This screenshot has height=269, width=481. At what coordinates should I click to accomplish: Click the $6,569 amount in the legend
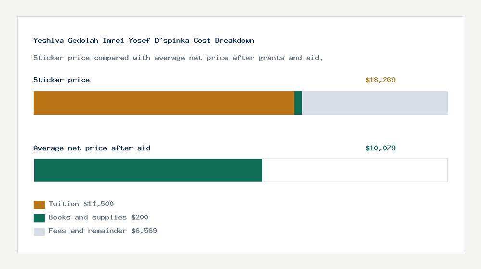(x=144, y=231)
